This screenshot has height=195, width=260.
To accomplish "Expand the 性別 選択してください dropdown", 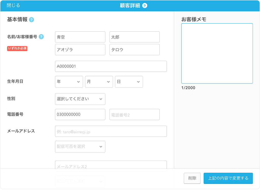I will pos(80,99).
